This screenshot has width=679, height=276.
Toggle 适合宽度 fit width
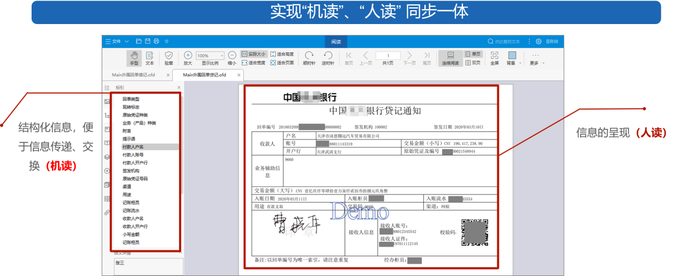coord(253,63)
